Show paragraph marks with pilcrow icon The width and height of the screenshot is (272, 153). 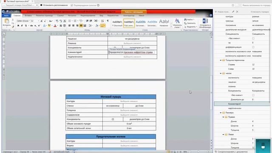[x=108, y=21]
